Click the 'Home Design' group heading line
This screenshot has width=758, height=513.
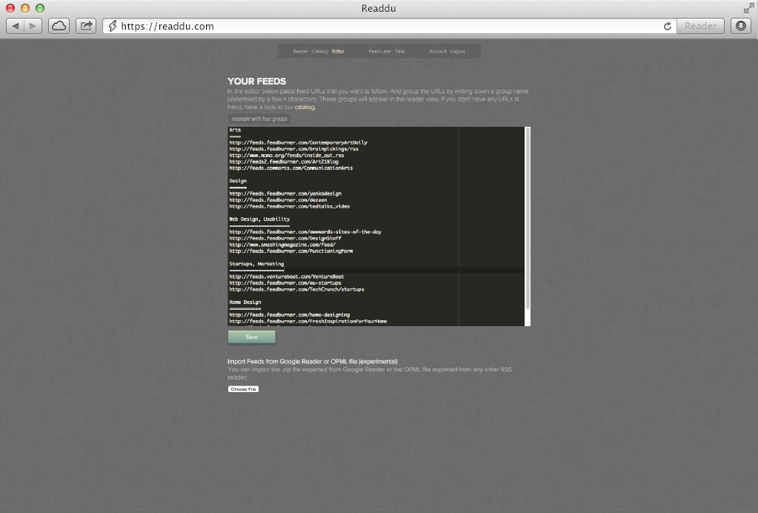coord(245,302)
